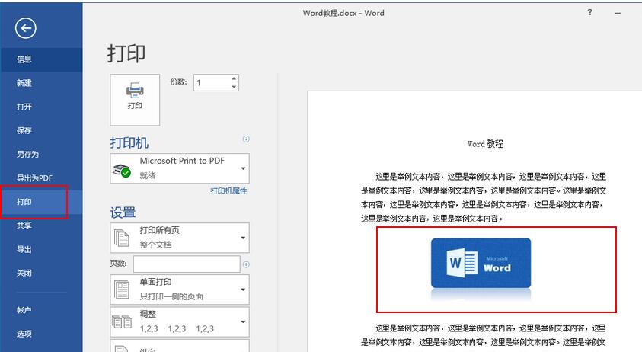Viewport: 642px width, 352px height.
Task: Click the back arrow to exit Backstage
Action: (x=26, y=28)
